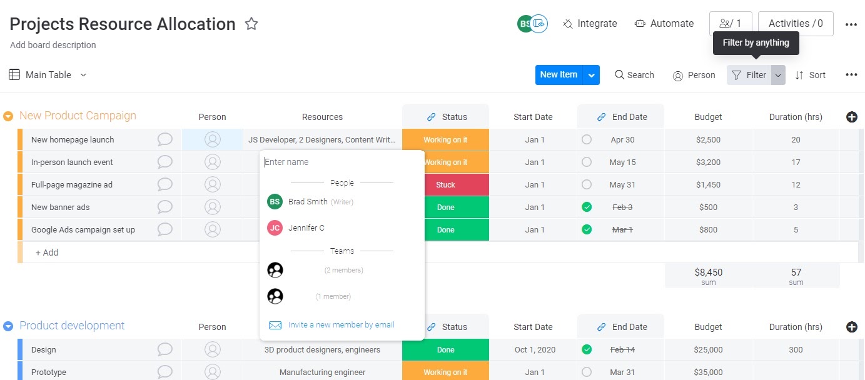
Task: Click the Enter name search field
Action: 341,162
